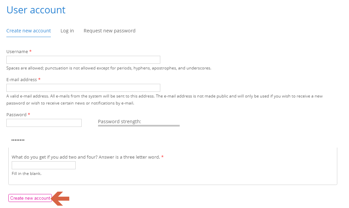Click the captcha answer field for two plus four
The width and height of the screenshot is (349, 208).
pos(43,165)
